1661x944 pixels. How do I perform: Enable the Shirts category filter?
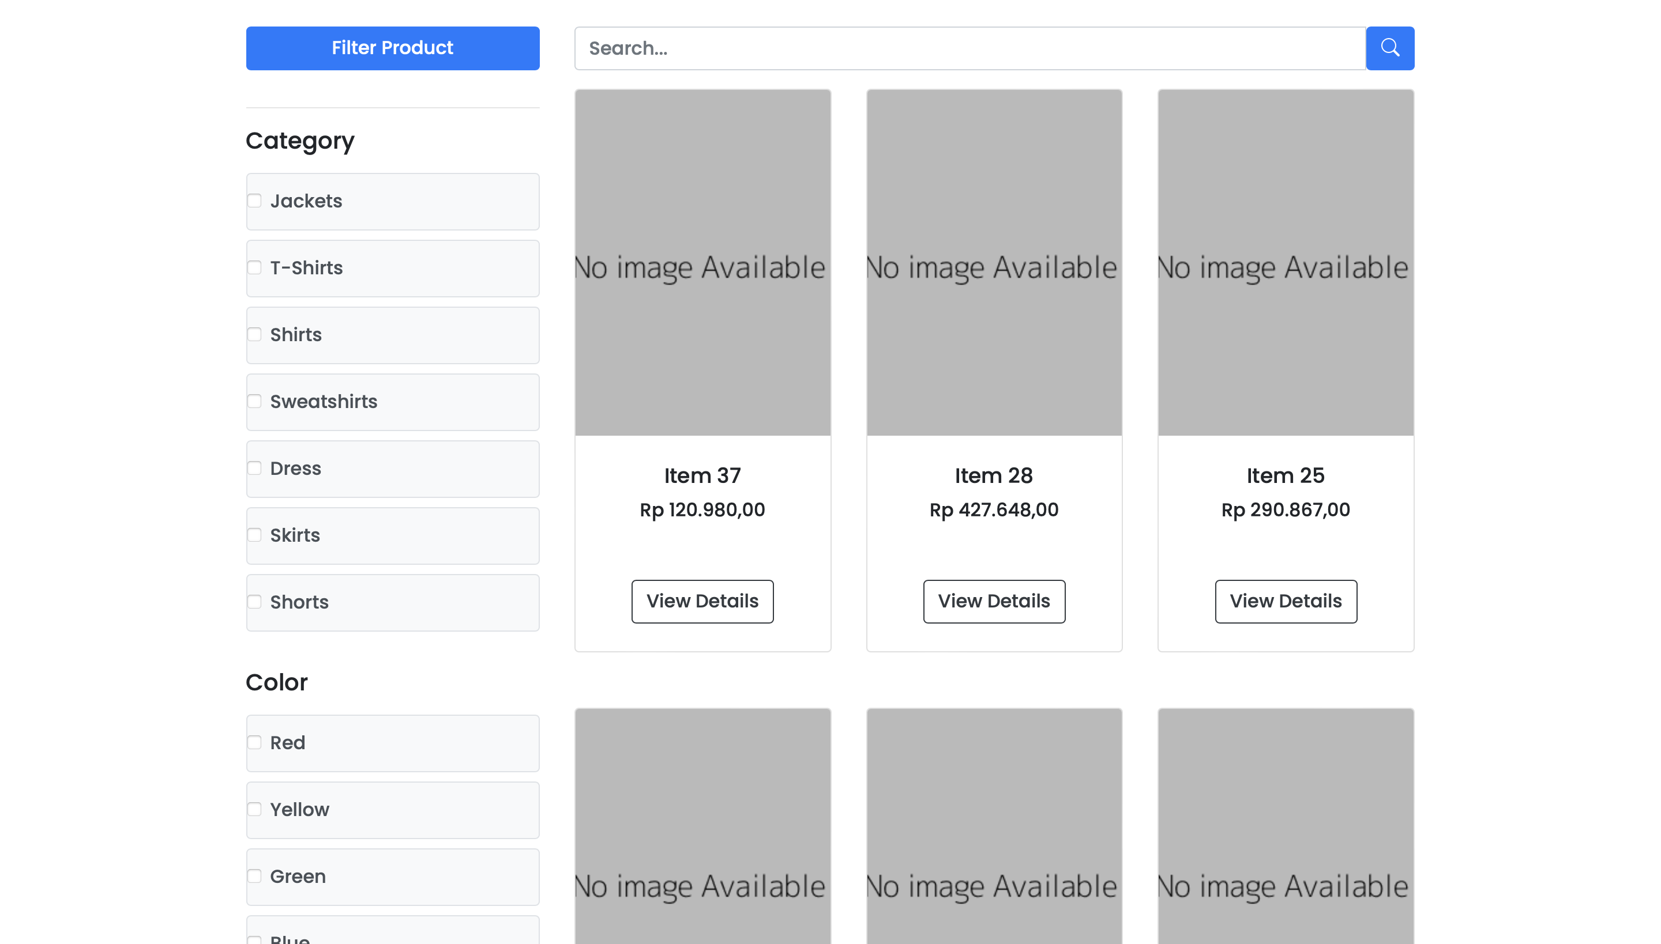[254, 334]
